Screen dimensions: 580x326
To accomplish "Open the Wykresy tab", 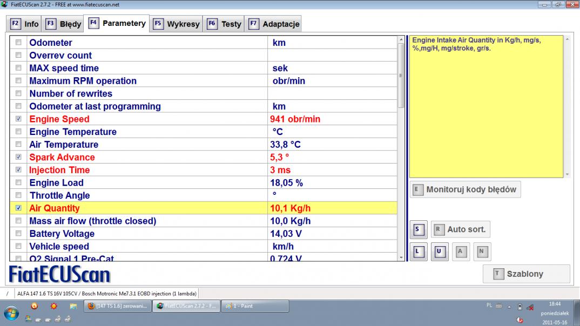I will coord(177,24).
